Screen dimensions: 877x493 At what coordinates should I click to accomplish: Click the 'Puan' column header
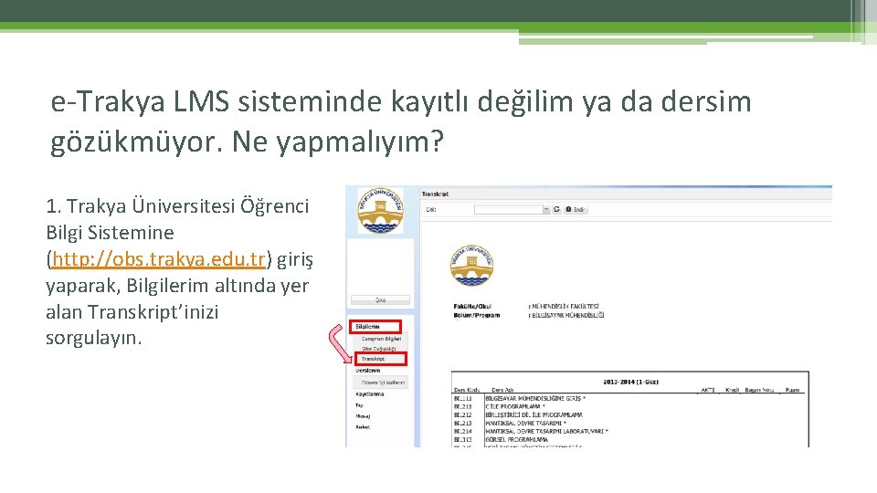pyautogui.click(x=792, y=390)
